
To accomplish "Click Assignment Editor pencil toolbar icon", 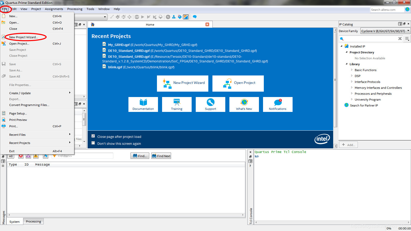I will [x=112, y=17].
